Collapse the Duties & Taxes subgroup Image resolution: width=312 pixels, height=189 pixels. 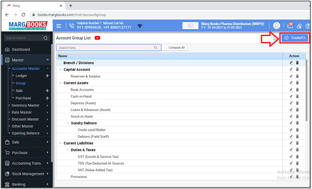pyautogui.click(x=68, y=150)
